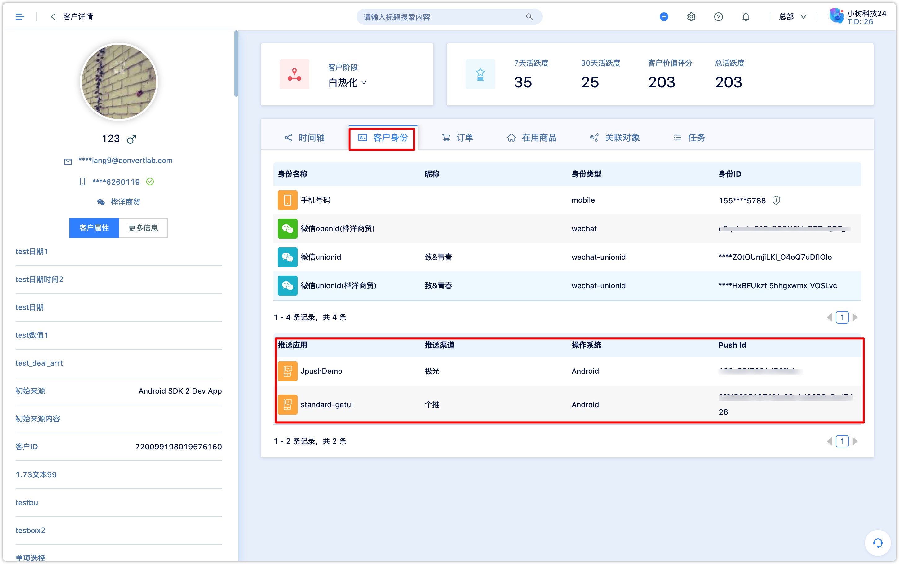Select the 客户属性 button
Image resolution: width=899 pixels, height=564 pixels.
[94, 228]
